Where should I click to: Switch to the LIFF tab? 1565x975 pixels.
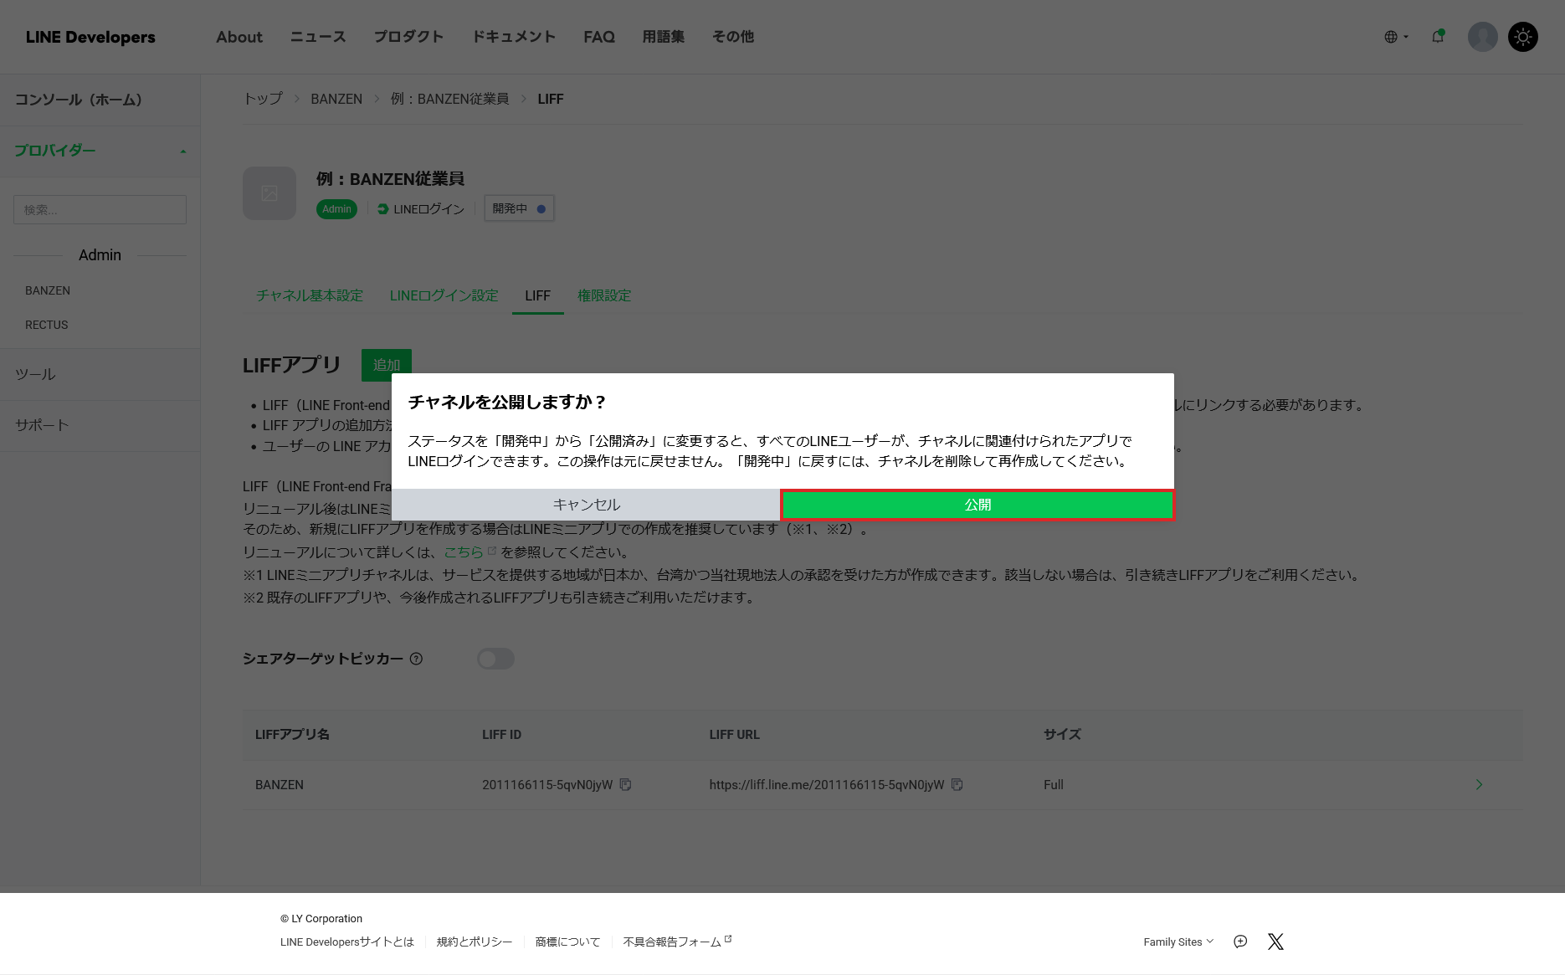(x=537, y=295)
